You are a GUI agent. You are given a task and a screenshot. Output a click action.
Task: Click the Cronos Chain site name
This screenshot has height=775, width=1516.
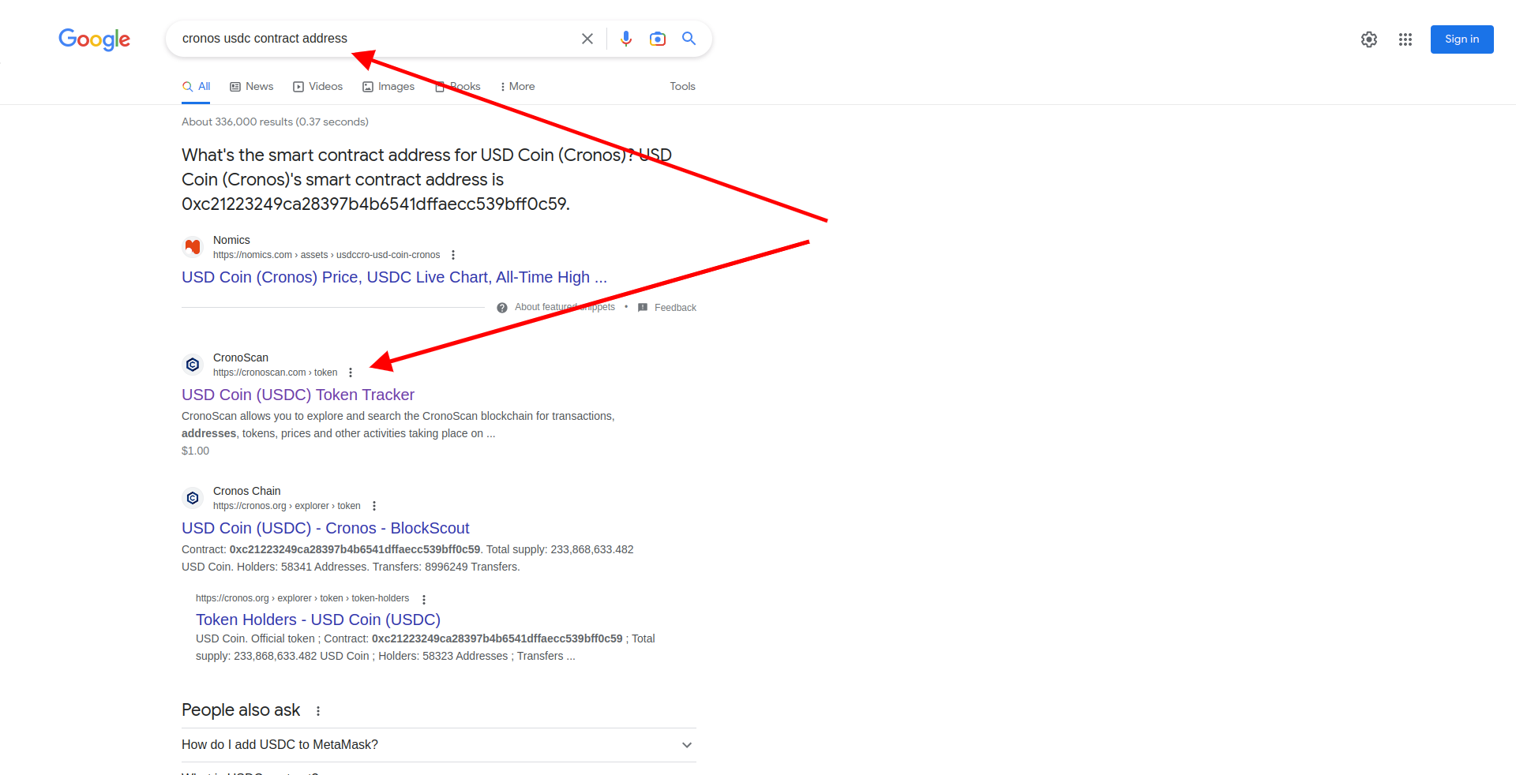246,491
